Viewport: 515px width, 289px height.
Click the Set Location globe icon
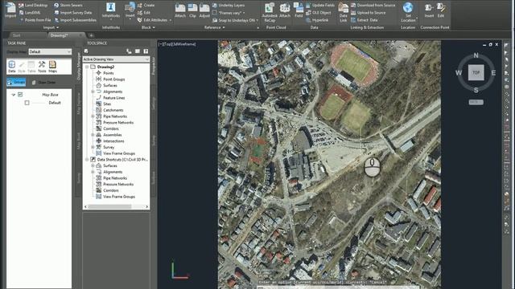click(408, 7)
